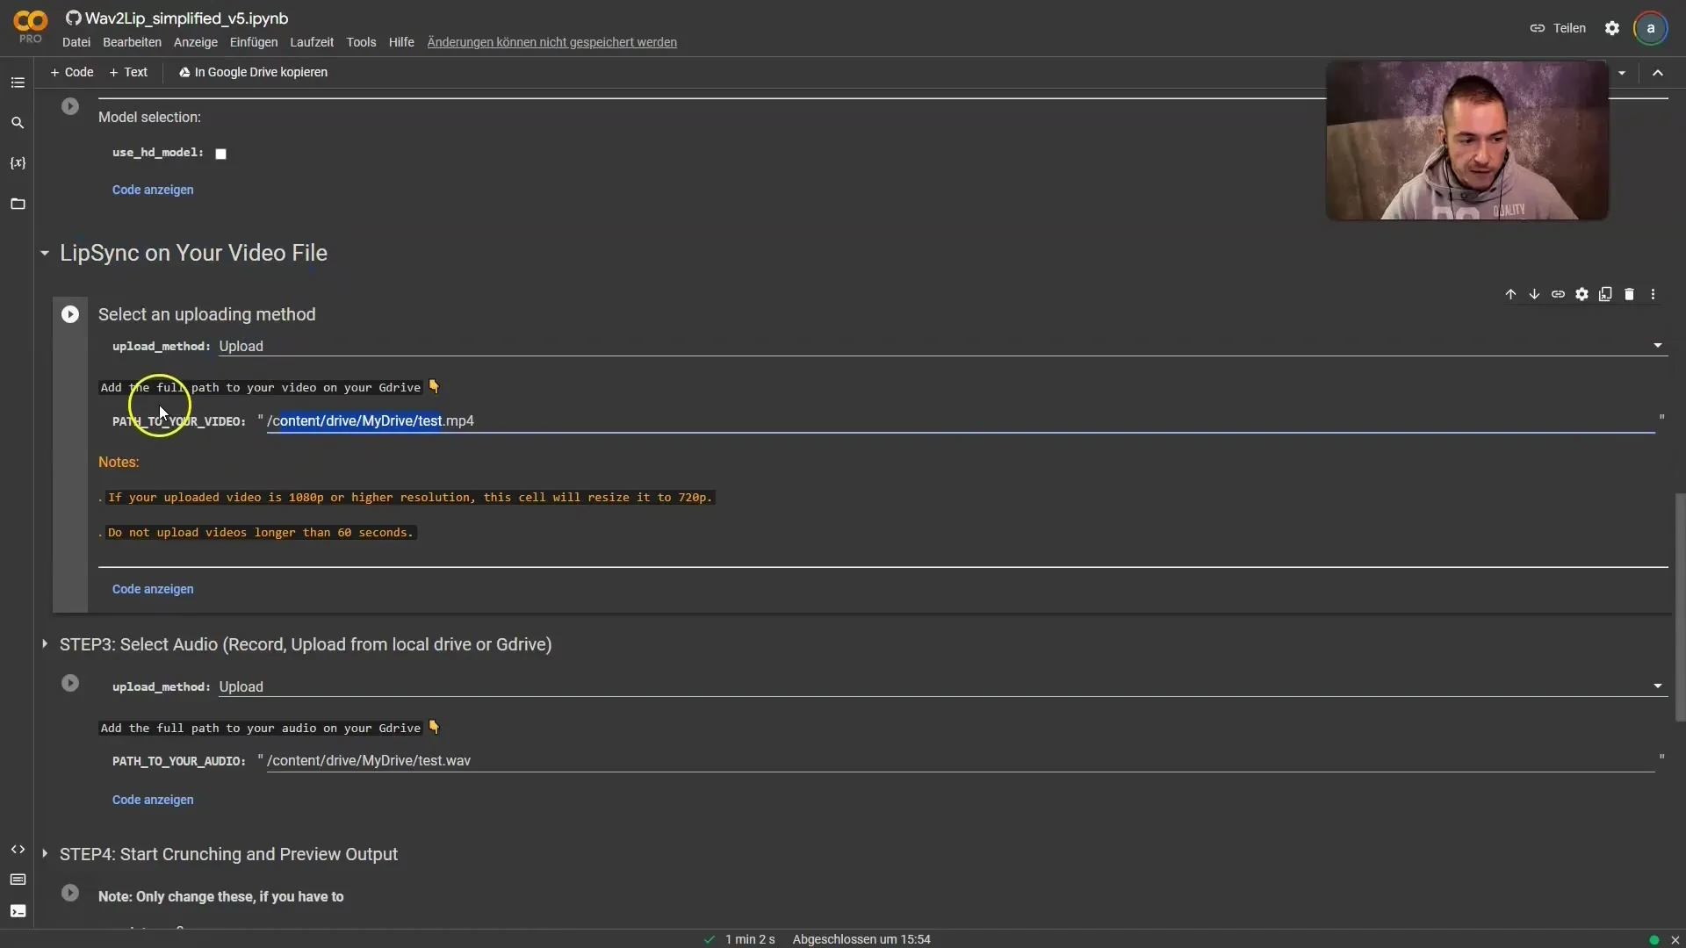Click the Teilen share button

[1559, 28]
